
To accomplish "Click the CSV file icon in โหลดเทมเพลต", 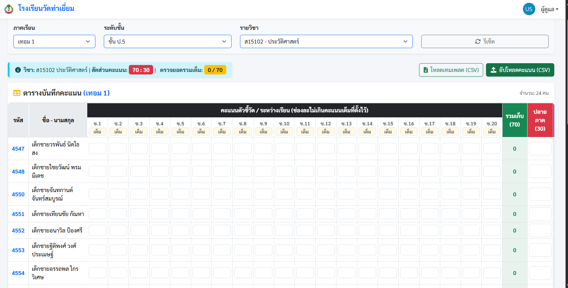I will [x=426, y=70].
